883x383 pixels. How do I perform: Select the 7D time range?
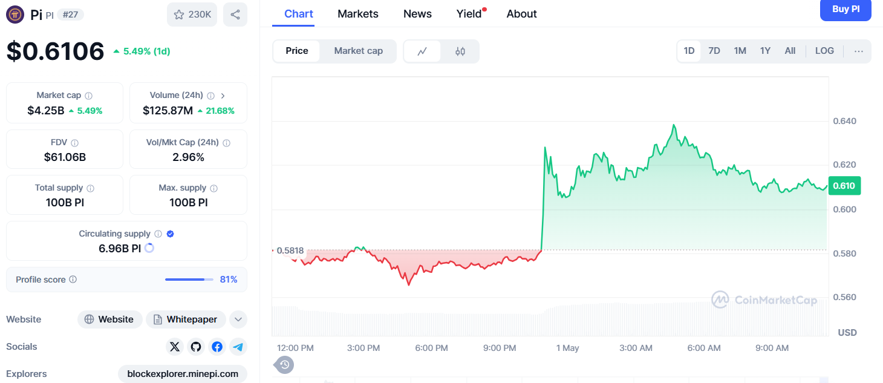(x=714, y=51)
